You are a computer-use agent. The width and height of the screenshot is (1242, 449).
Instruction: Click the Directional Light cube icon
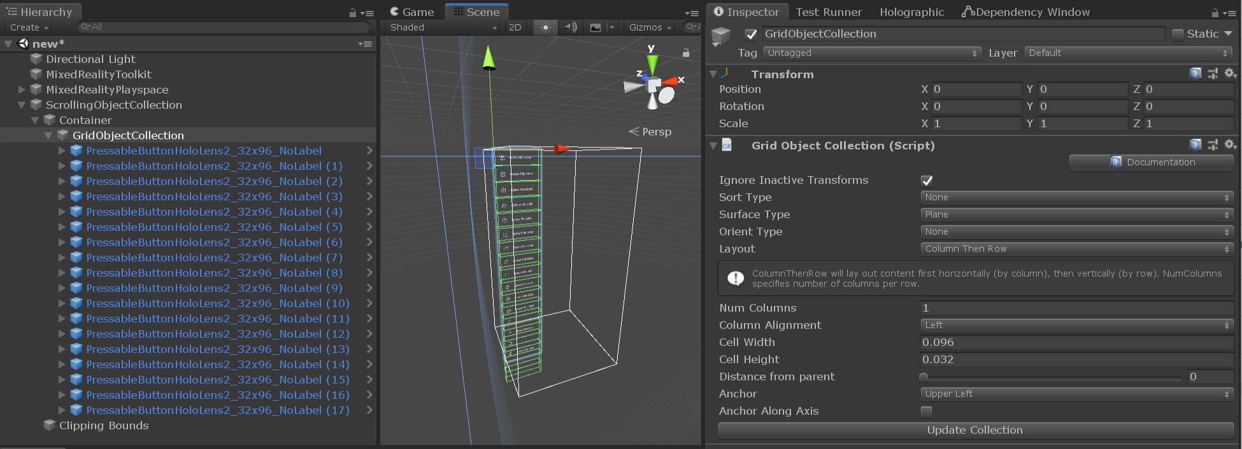pos(36,59)
